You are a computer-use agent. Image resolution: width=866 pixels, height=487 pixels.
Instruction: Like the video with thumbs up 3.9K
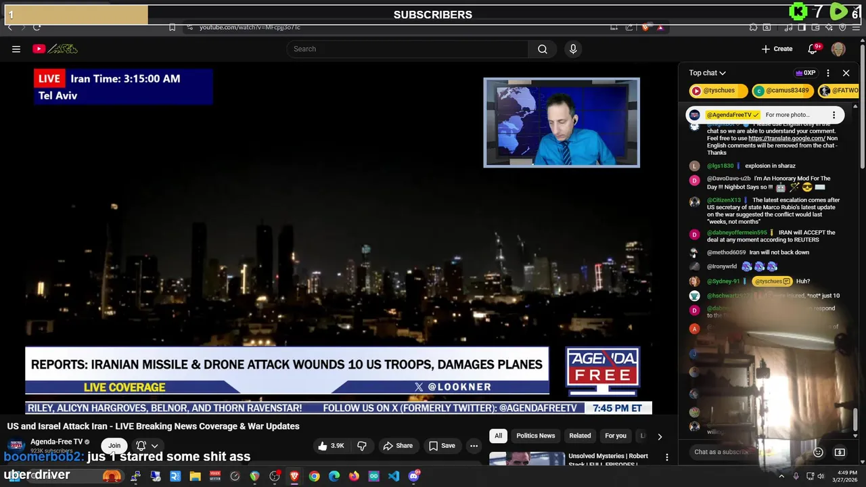(332, 446)
